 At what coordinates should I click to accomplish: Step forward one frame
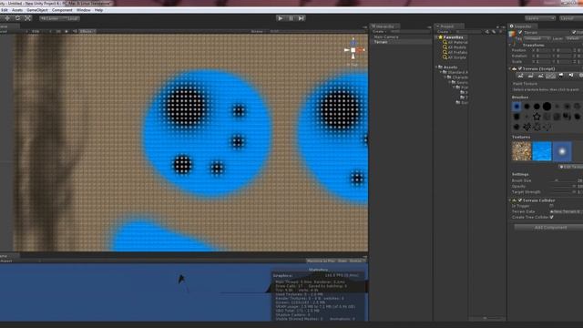(302, 18)
